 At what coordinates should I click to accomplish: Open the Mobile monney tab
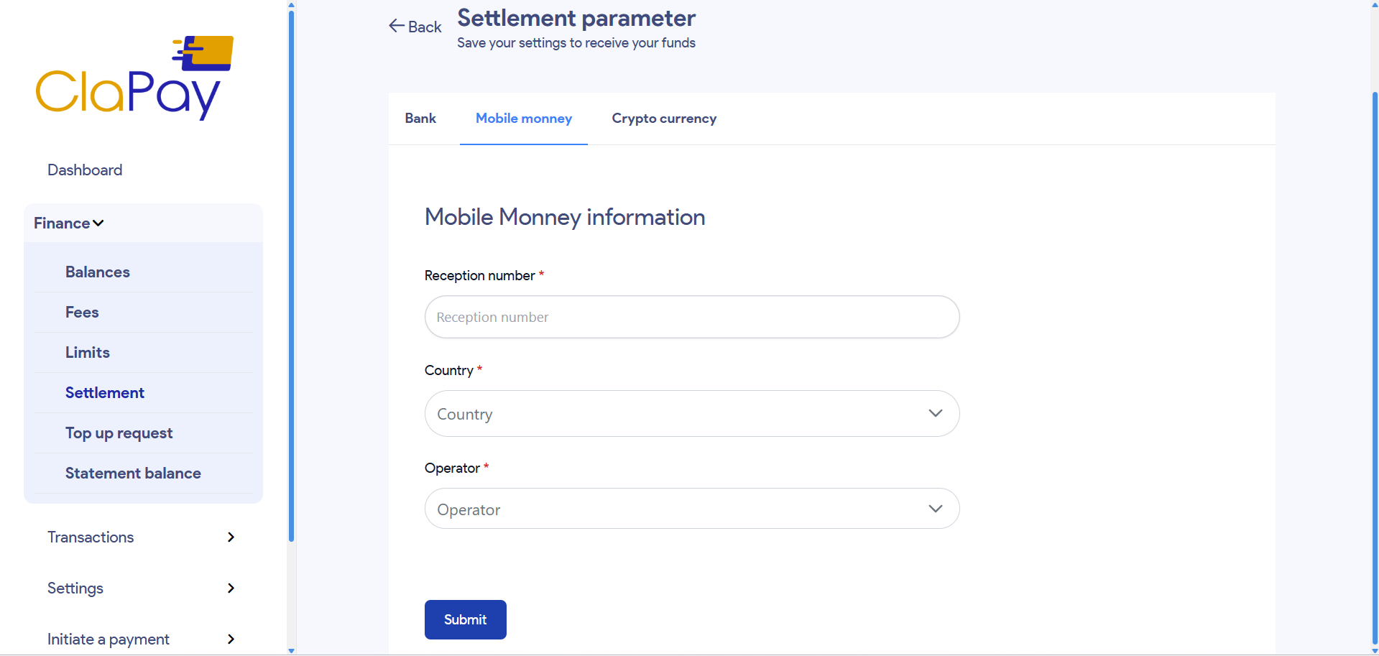point(523,119)
